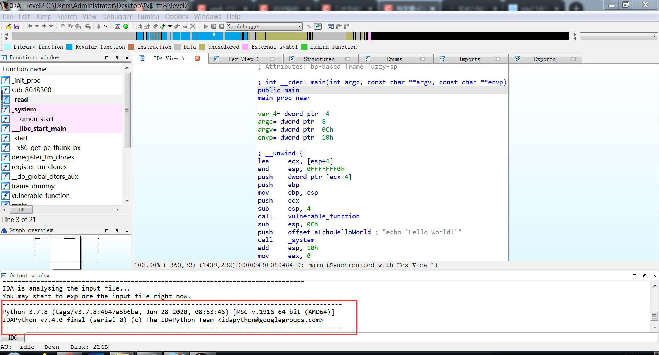The height and width of the screenshot is (355, 659).
Task: Click the AU: idle status indicator
Action: (x=17, y=347)
